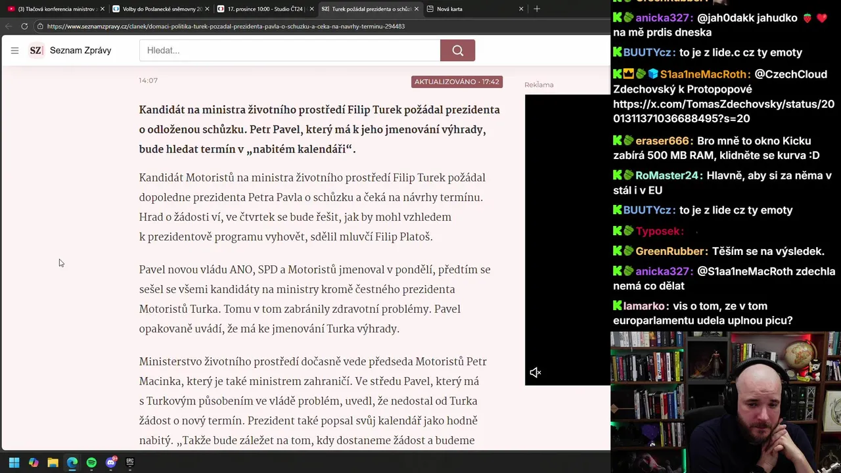Click the streamer webcam video feed
This screenshot has width=841, height=473.
[725, 402]
